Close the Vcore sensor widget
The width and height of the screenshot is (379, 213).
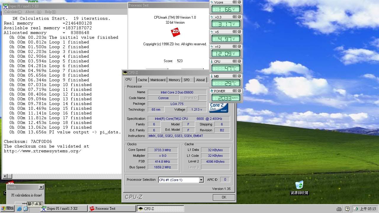coord(239,2)
